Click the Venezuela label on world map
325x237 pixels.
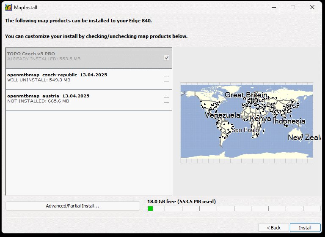click(222, 115)
